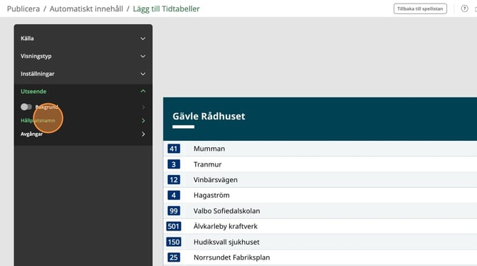Open the help question mark icon
The height and width of the screenshot is (266, 477).
point(464,9)
